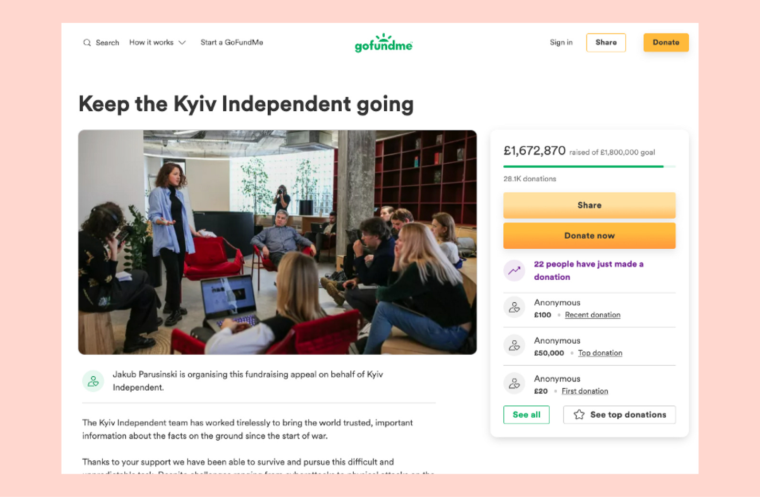Image resolution: width=760 pixels, height=497 pixels.
Task: Expand the How it works chevron
Action: (182, 42)
